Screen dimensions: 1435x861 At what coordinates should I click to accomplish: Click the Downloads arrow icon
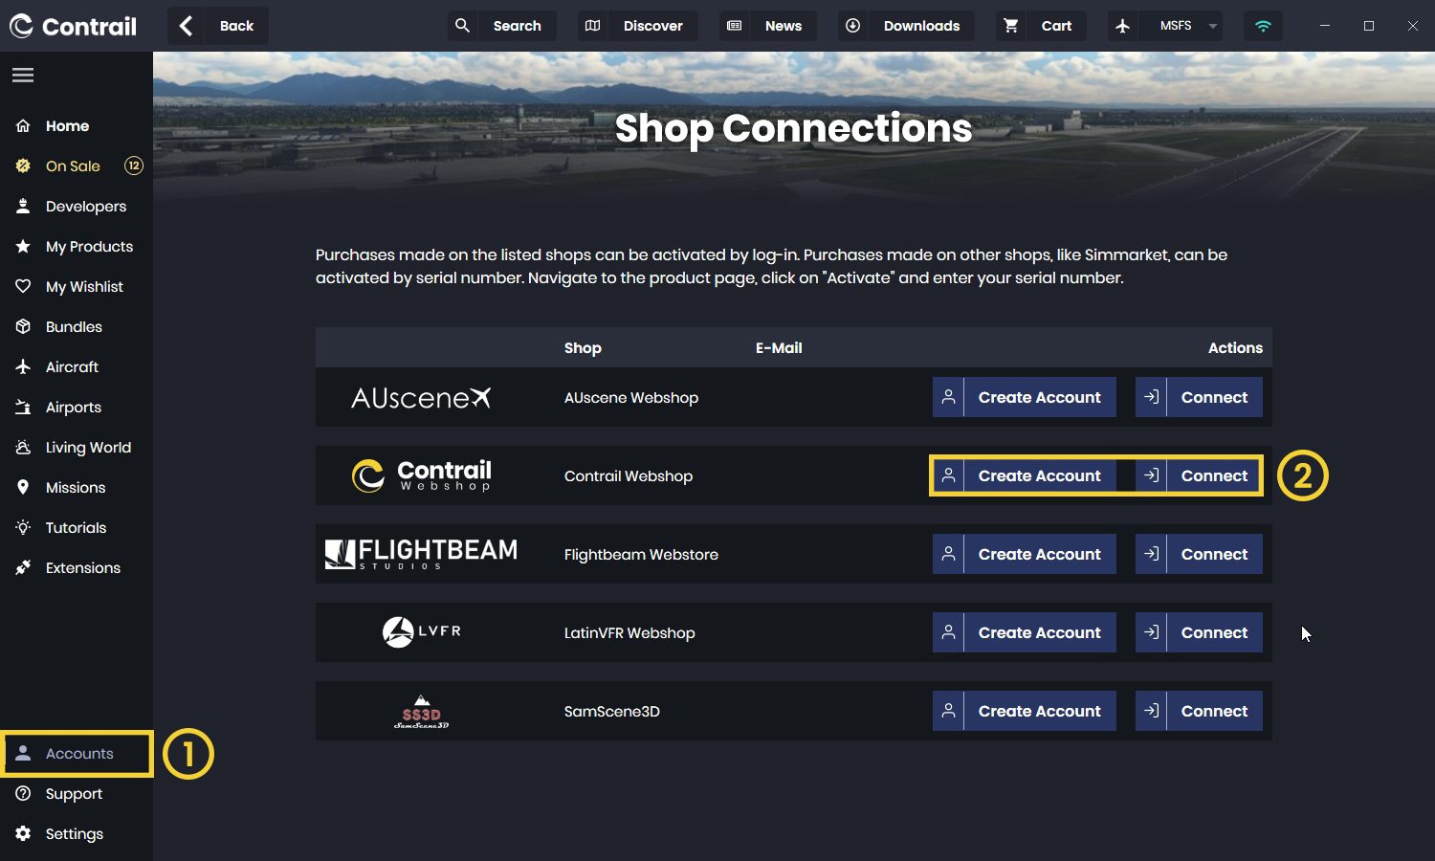pos(853,26)
